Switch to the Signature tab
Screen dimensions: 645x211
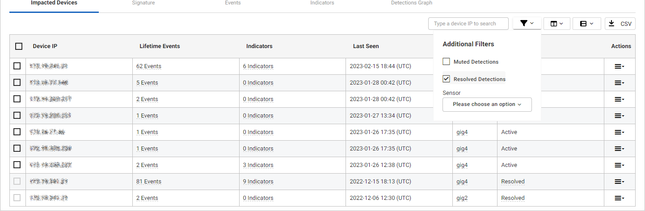(143, 3)
